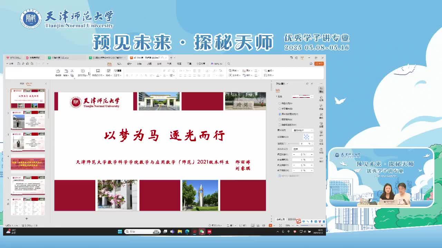Open the Animation sidebar panel icon
The width and height of the screenshot is (442, 248).
[x=321, y=99]
